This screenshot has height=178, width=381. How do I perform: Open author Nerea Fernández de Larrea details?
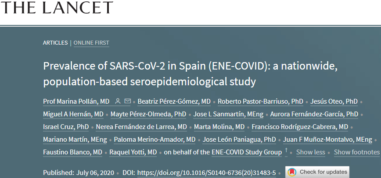[x=141, y=127]
